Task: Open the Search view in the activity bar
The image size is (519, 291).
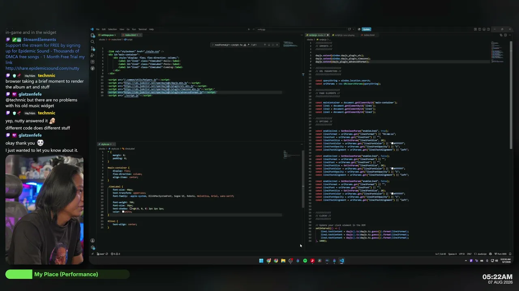Action: tap(93, 42)
